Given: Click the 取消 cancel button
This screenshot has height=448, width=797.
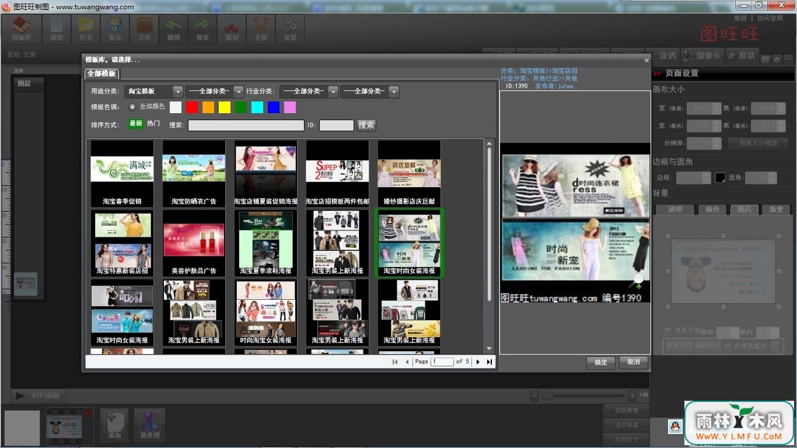Looking at the screenshot, I should (x=634, y=362).
